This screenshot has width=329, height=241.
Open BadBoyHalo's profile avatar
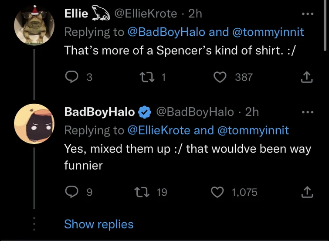tap(34, 123)
